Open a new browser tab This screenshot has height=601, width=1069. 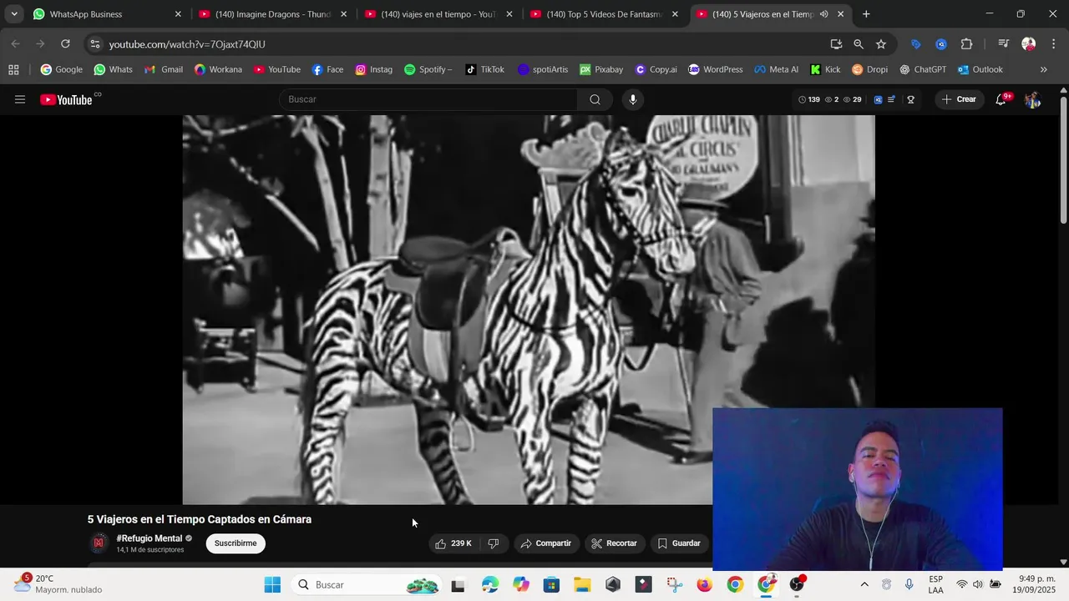(x=866, y=14)
